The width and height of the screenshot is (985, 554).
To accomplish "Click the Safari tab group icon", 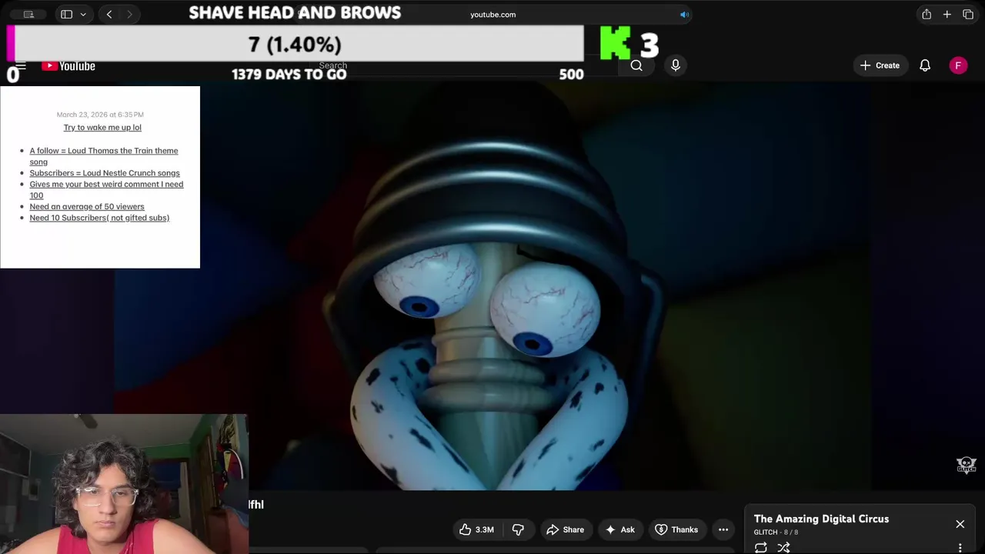I will (x=28, y=15).
